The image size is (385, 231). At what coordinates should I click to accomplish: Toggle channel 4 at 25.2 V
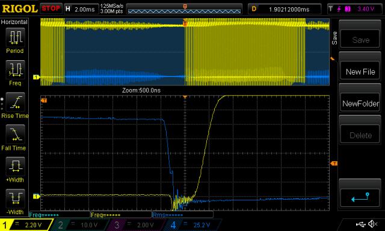tap(192, 225)
